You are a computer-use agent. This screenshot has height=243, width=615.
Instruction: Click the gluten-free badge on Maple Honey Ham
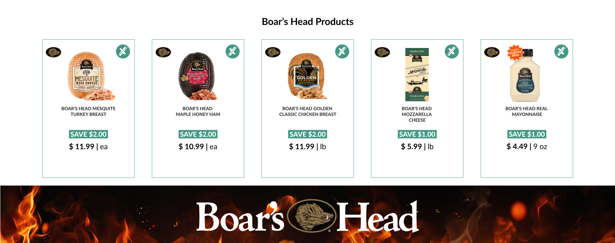point(233,51)
